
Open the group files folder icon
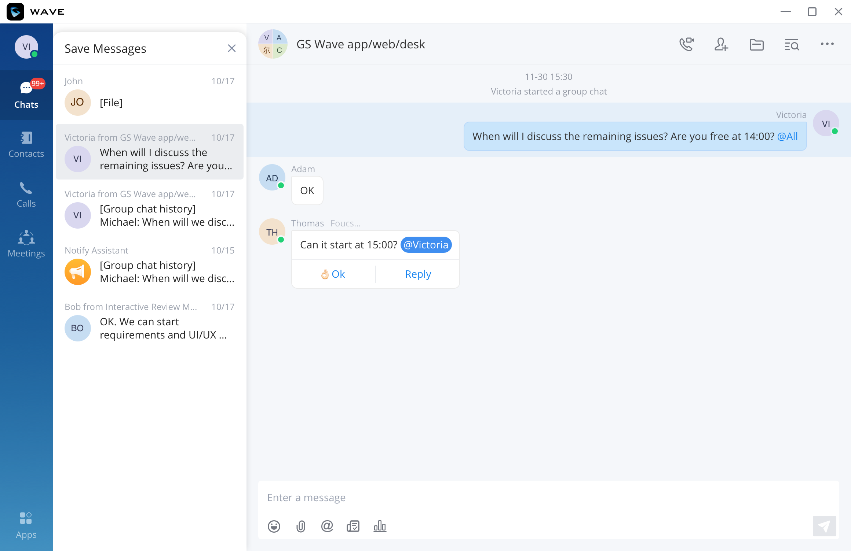click(x=756, y=44)
